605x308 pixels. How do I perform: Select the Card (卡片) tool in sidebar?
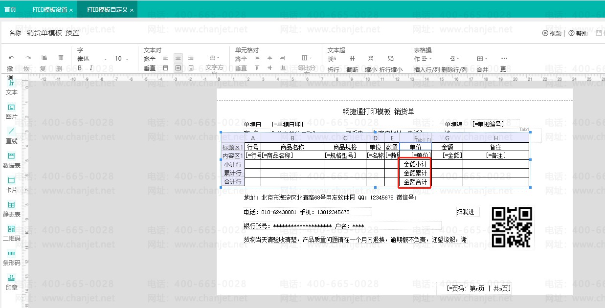tap(11, 185)
